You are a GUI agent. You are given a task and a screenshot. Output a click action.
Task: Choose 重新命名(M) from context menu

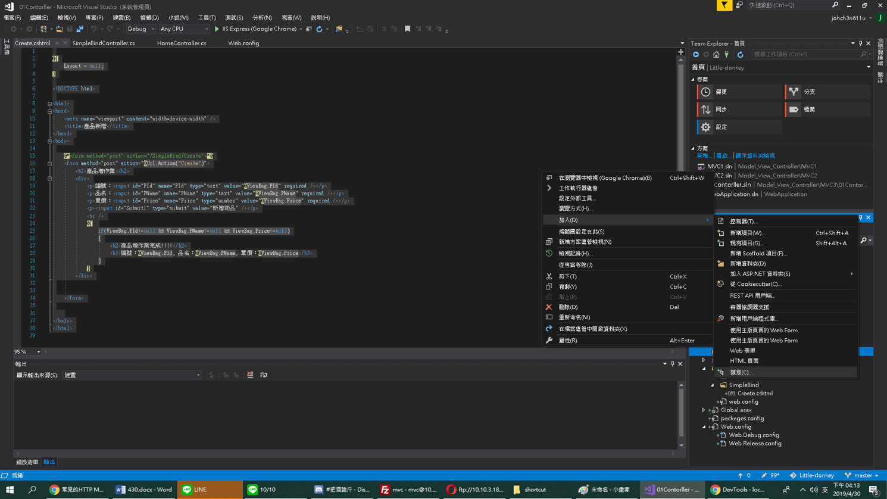627,317
